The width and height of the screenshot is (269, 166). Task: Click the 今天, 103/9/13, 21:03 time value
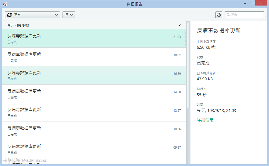pos(216,111)
